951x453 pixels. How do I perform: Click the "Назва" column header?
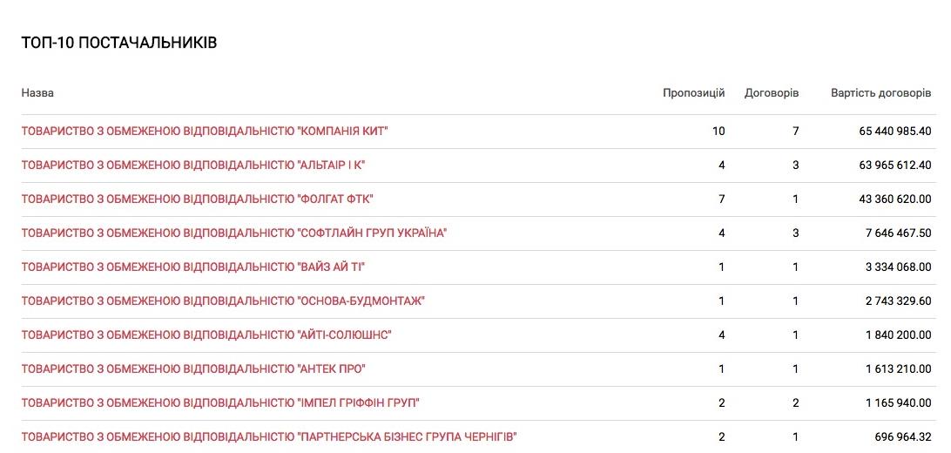pyautogui.click(x=37, y=93)
